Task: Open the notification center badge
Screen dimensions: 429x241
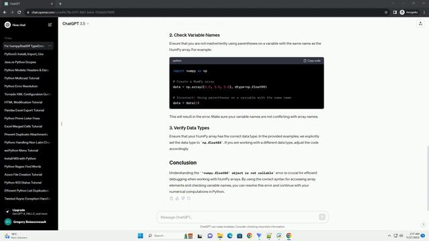Action: click(x=423, y=236)
